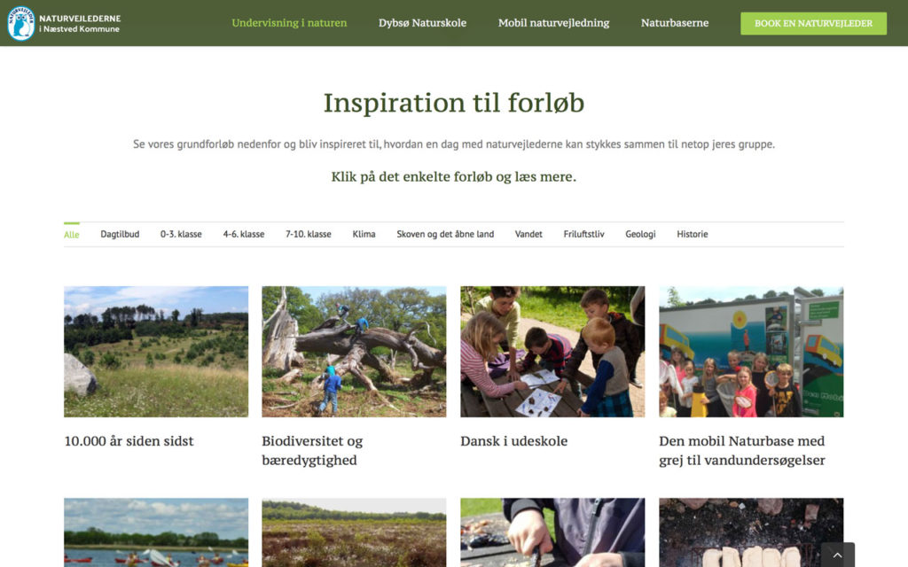Go to Mobil naturvejledning page
The height and width of the screenshot is (567, 908).
click(553, 23)
